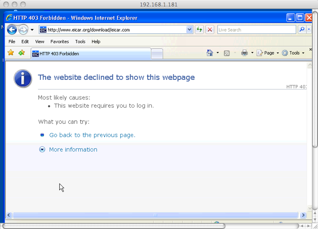The width and height of the screenshot is (318, 229).
Task: Click the Home house icon
Action: pos(210,53)
